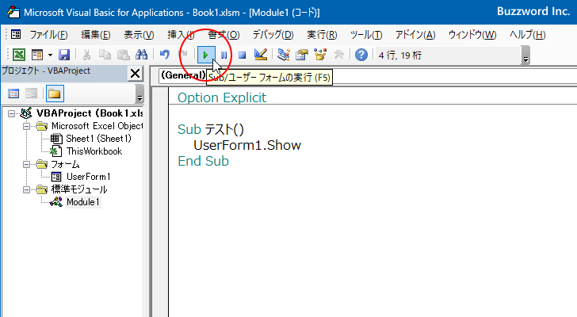The width and height of the screenshot is (577, 317).
Task: Open the Toolbox hammer-wrench icon
Action: 338,55
